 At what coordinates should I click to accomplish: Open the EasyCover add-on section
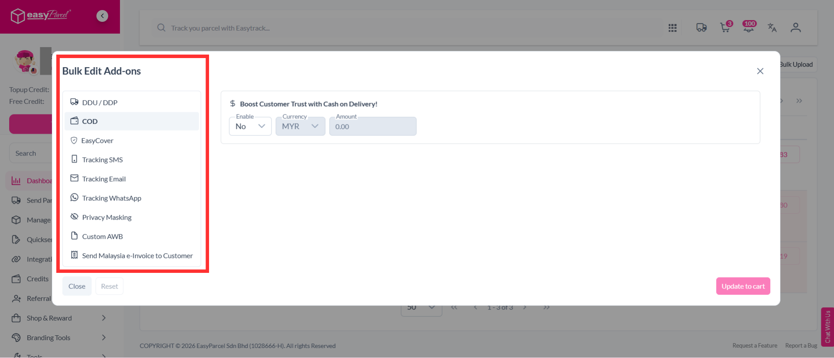pos(132,141)
